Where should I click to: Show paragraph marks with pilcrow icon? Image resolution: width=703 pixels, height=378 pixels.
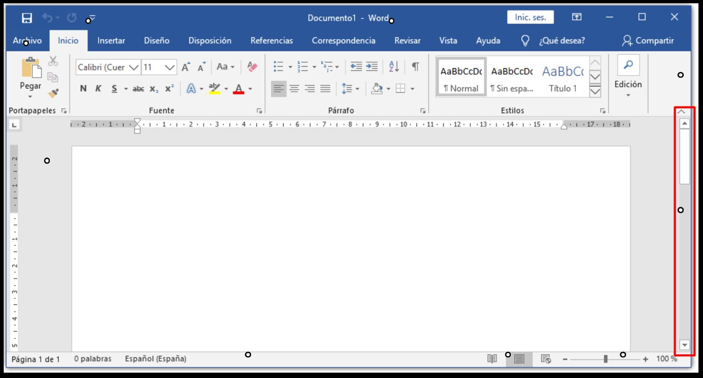click(x=416, y=67)
